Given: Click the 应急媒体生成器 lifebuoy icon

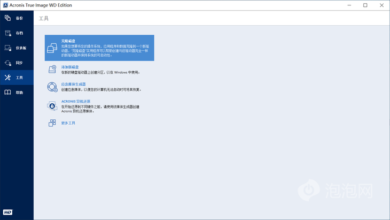Looking at the screenshot, I should coord(52,87).
